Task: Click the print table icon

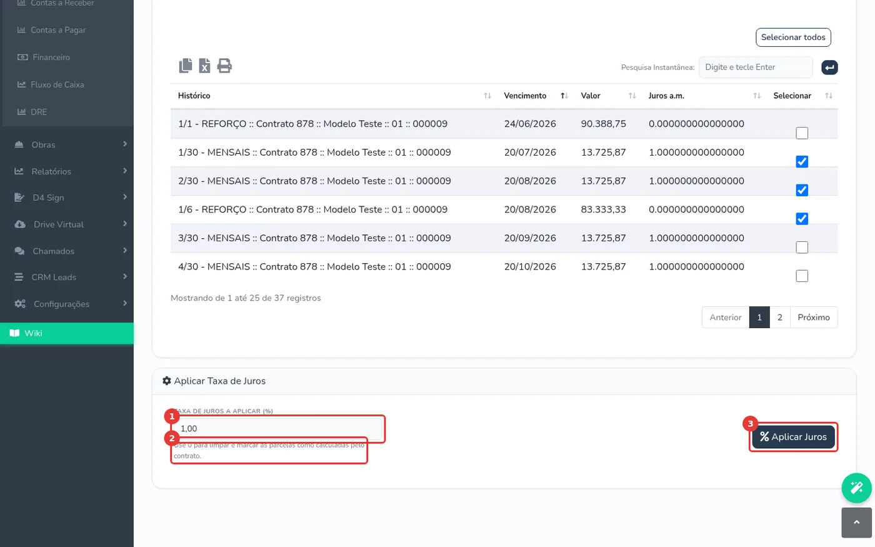Action: [224, 66]
